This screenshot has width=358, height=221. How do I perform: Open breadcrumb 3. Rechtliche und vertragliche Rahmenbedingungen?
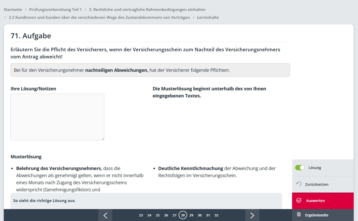[147, 9]
